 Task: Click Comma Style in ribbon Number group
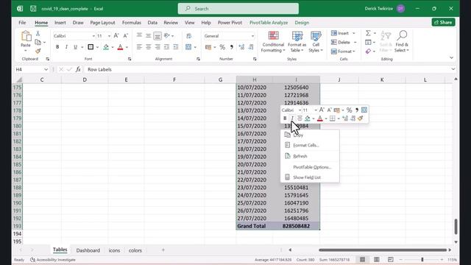click(232, 47)
